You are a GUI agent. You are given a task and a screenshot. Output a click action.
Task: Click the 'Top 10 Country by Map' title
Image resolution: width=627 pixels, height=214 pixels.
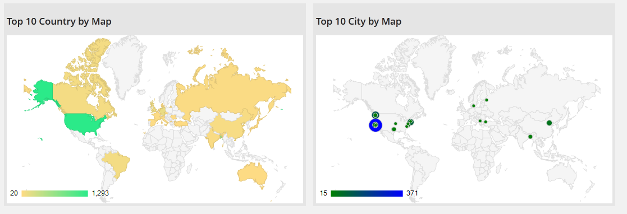point(59,21)
